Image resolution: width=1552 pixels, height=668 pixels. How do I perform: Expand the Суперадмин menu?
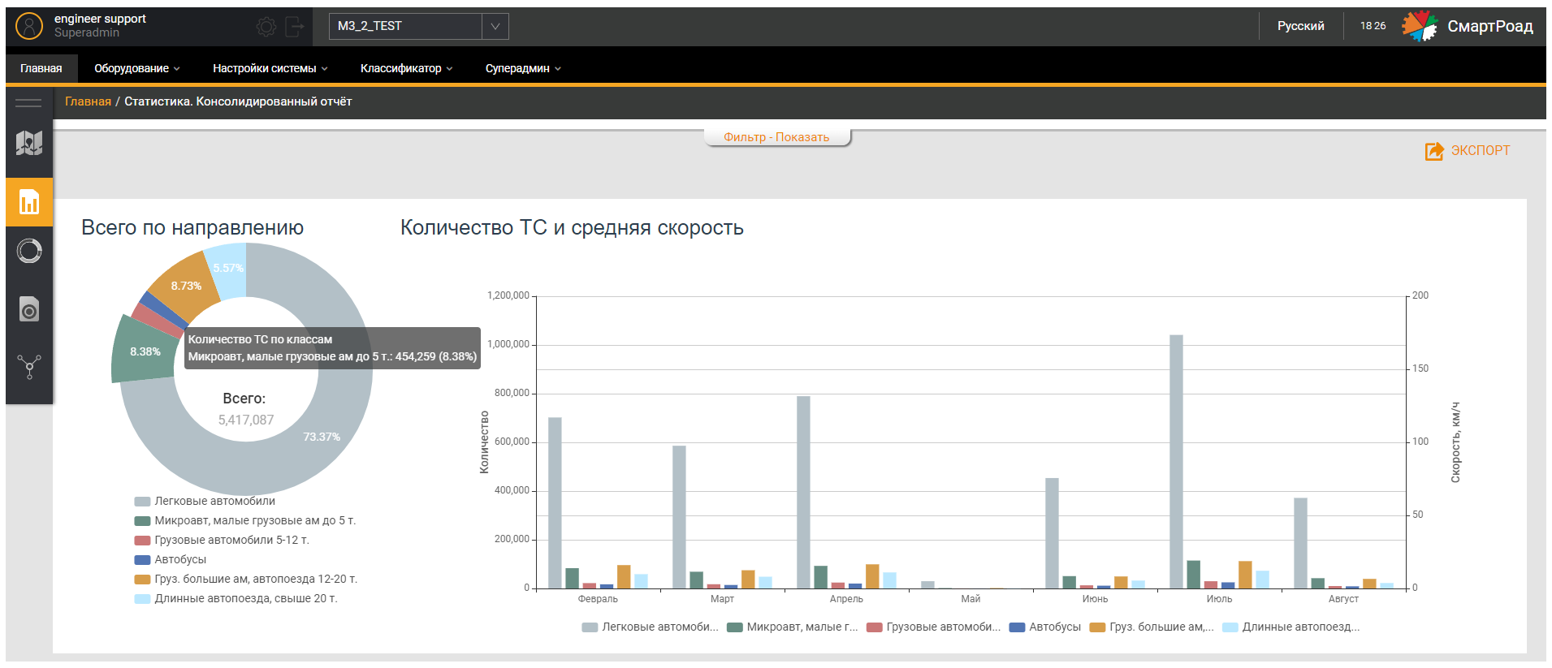pos(523,69)
